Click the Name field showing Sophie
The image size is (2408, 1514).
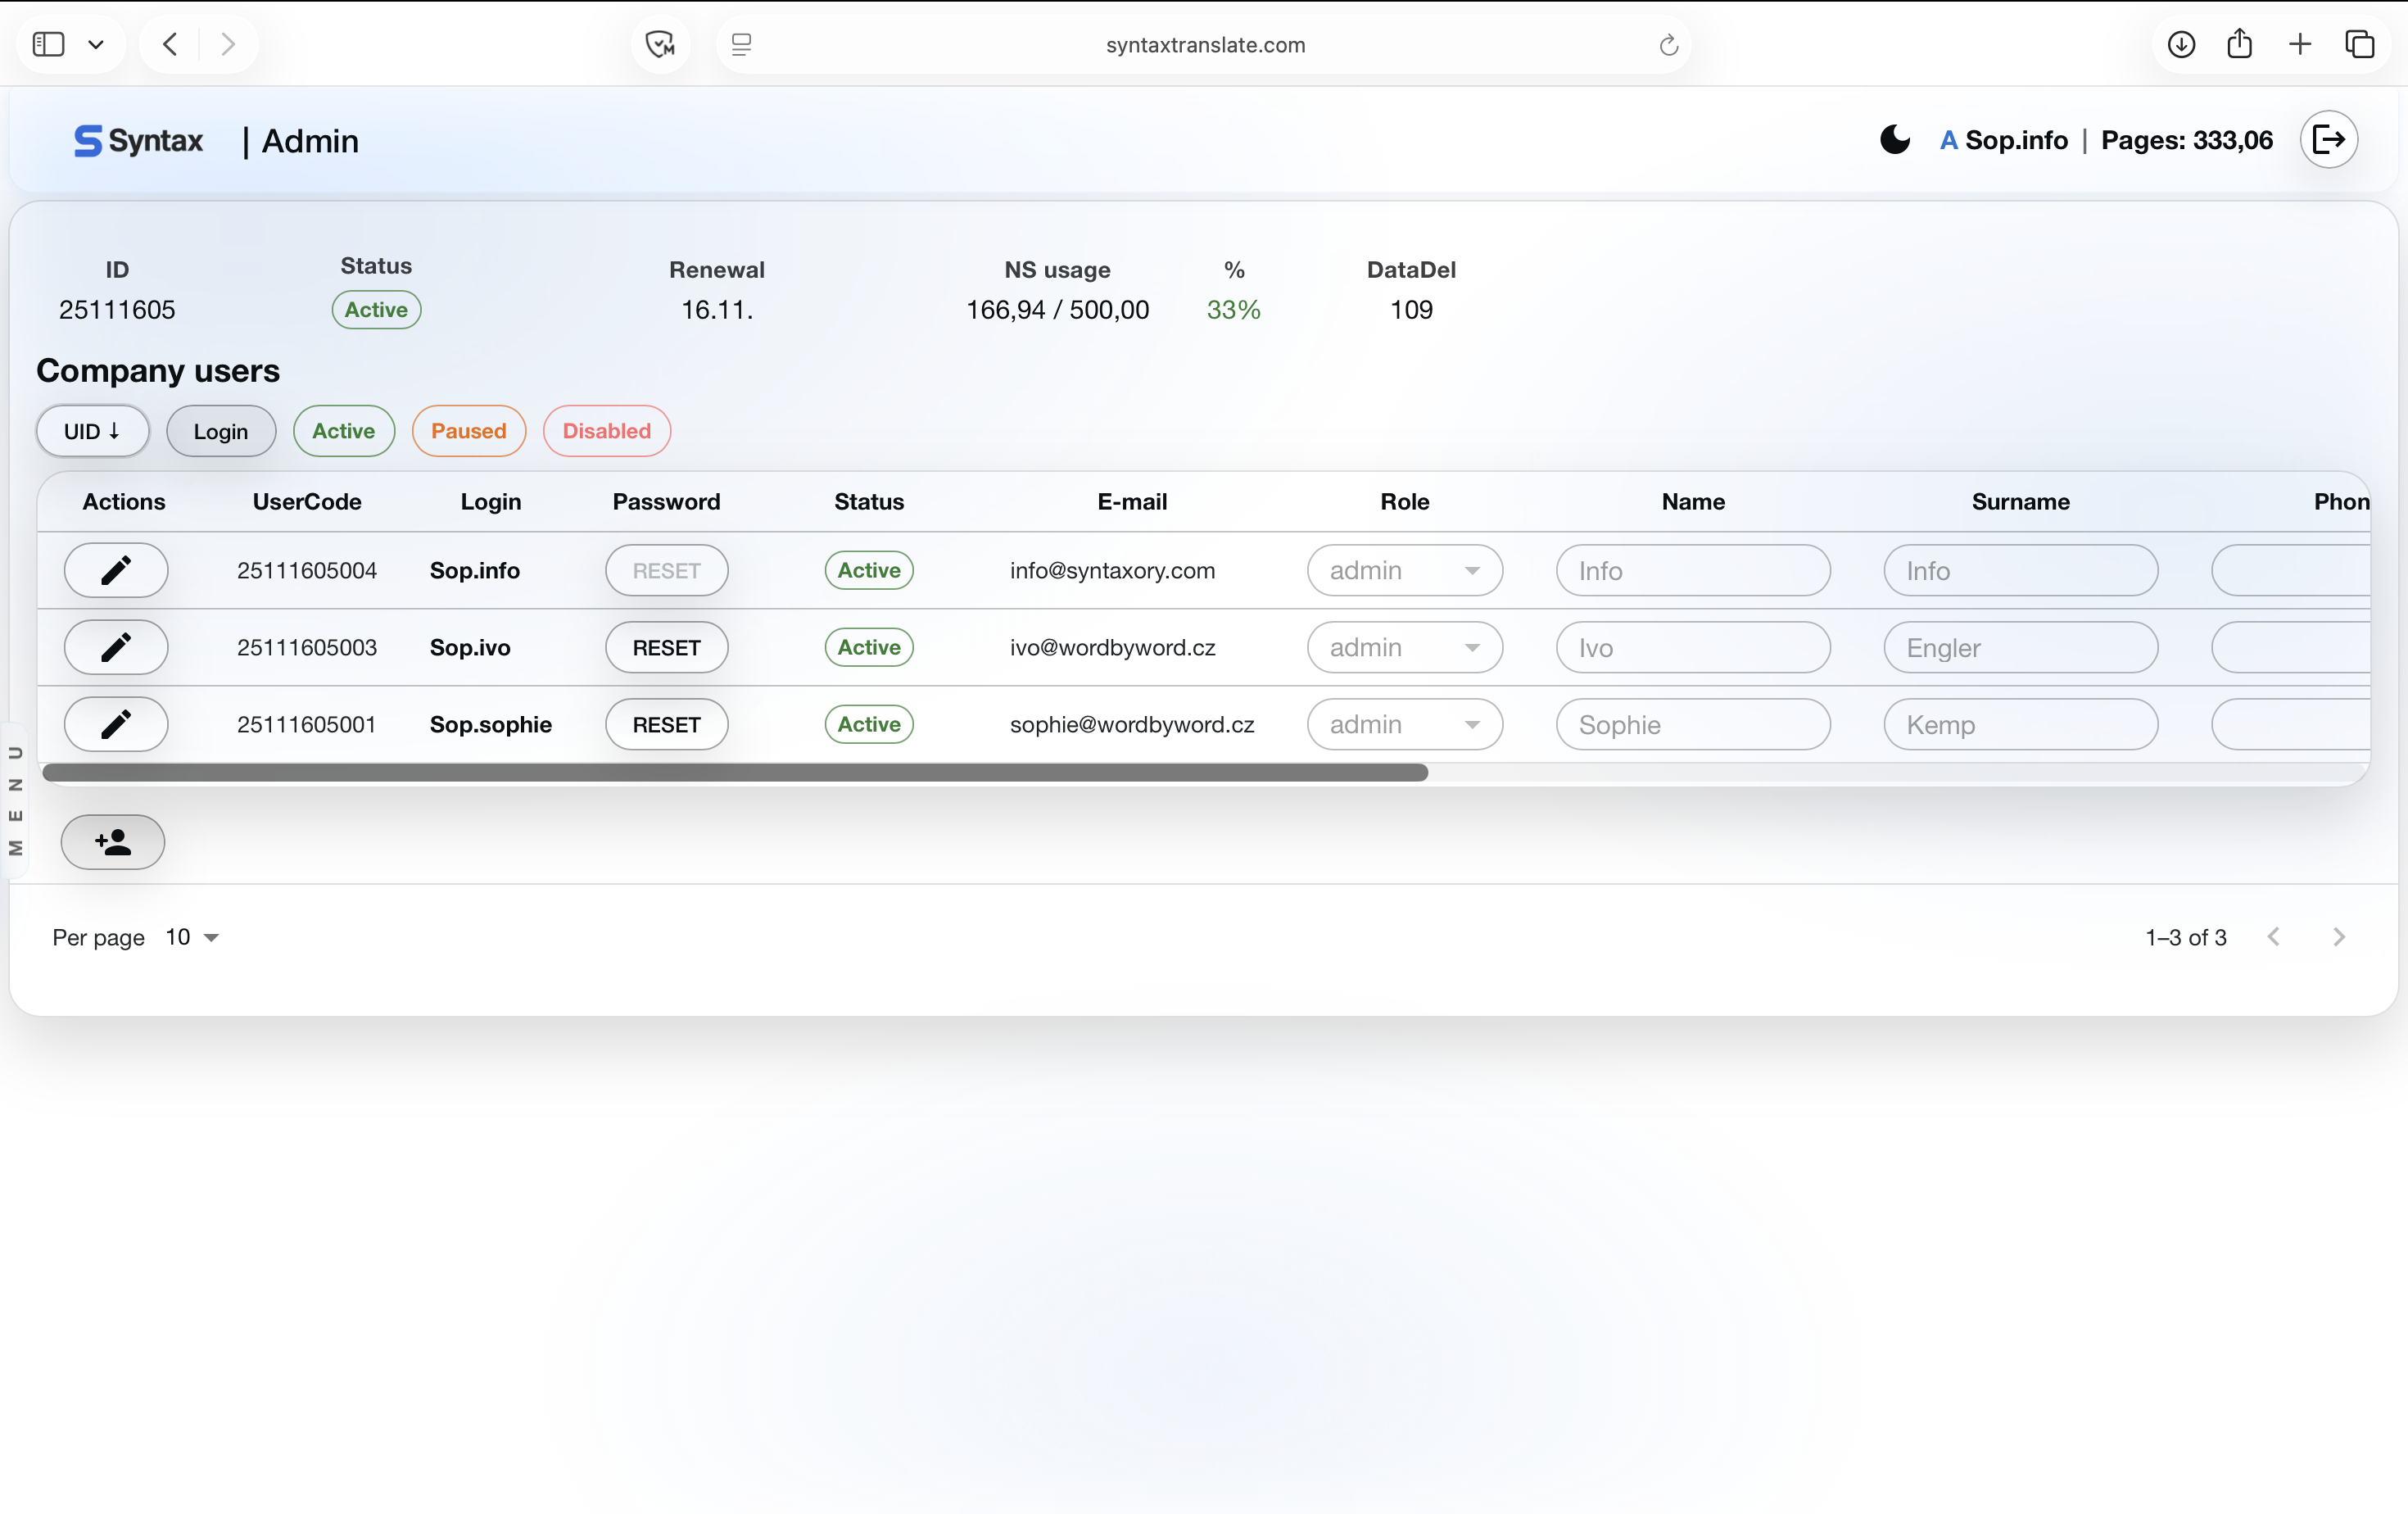pos(1692,724)
